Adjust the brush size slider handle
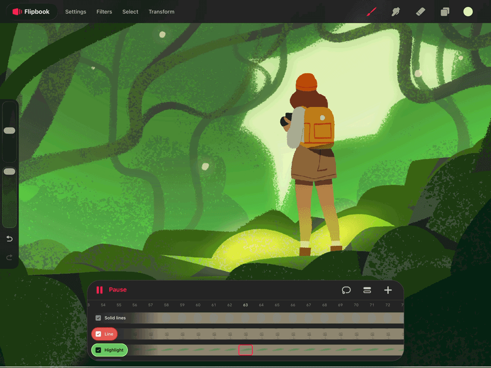The image size is (491, 368). [x=9, y=131]
